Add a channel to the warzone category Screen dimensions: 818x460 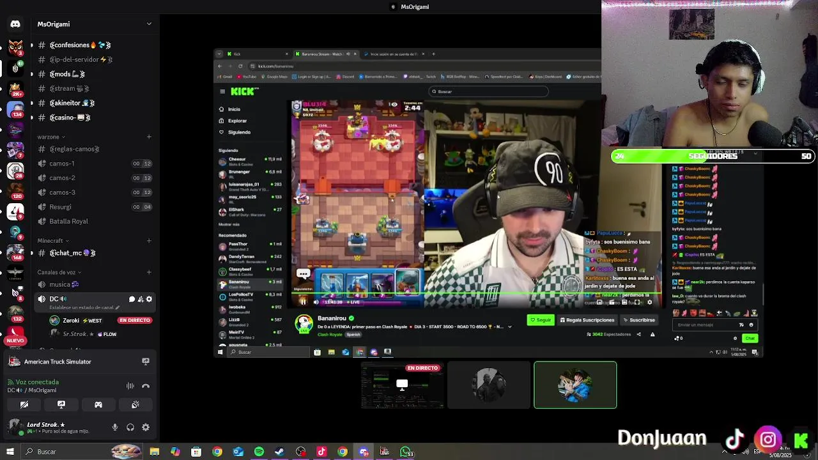coord(149,137)
